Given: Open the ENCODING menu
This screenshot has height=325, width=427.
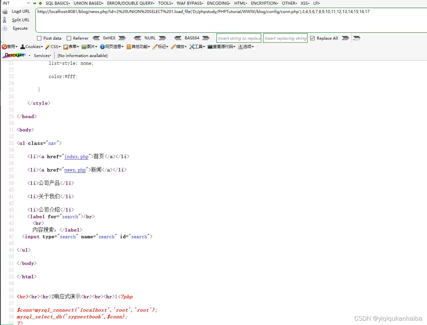Looking at the screenshot, I should click(219, 3).
